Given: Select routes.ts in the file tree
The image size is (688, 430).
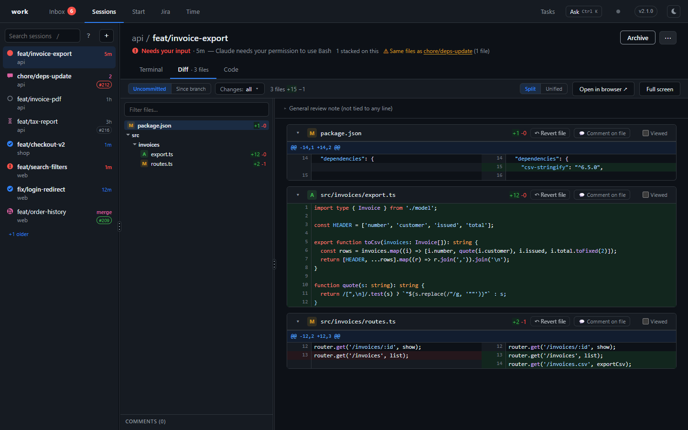Looking at the screenshot, I should click(196, 164).
